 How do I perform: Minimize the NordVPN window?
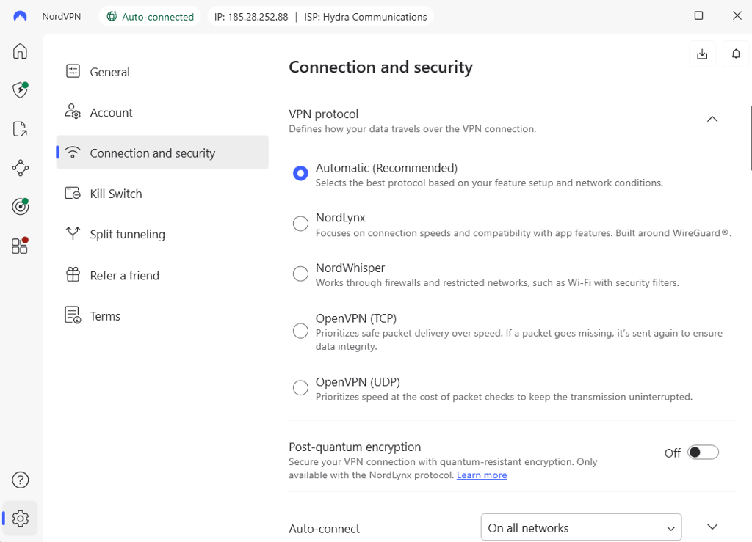(x=659, y=15)
